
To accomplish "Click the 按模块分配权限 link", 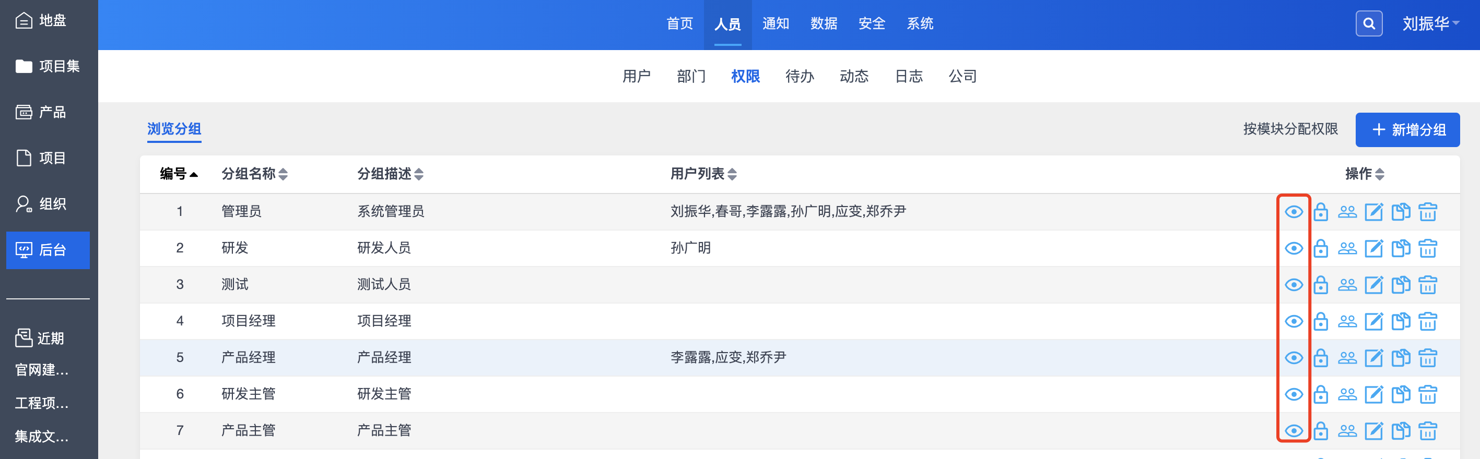I will (1290, 129).
